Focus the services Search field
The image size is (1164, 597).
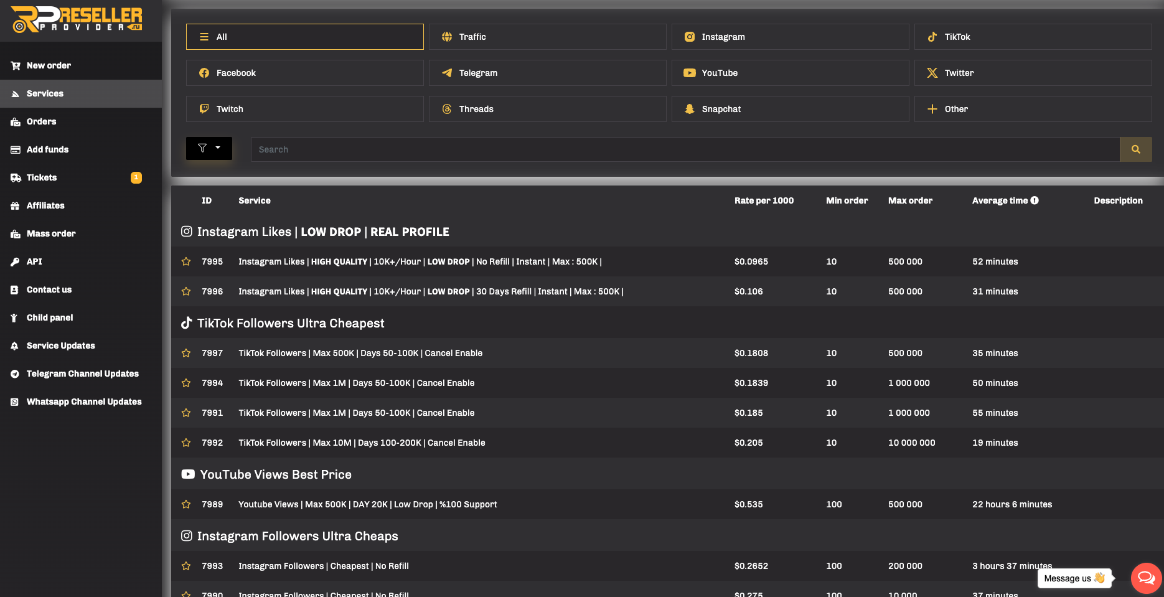coord(685,149)
